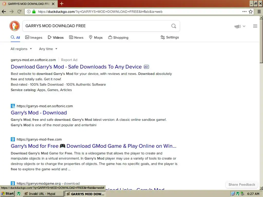This screenshot has width=263, height=197.
Task: Open site information icon in address bar
Action: pyautogui.click(x=29, y=12)
